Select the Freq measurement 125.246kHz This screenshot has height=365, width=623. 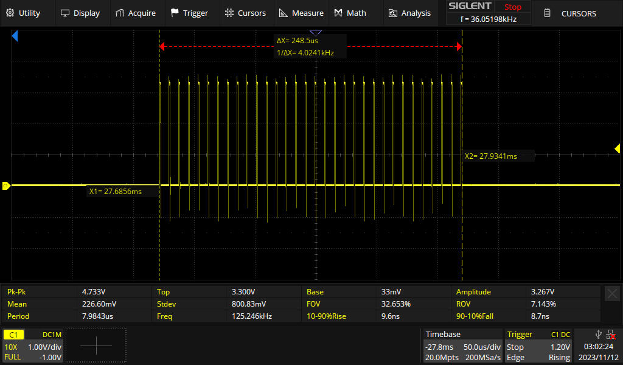(x=227, y=316)
